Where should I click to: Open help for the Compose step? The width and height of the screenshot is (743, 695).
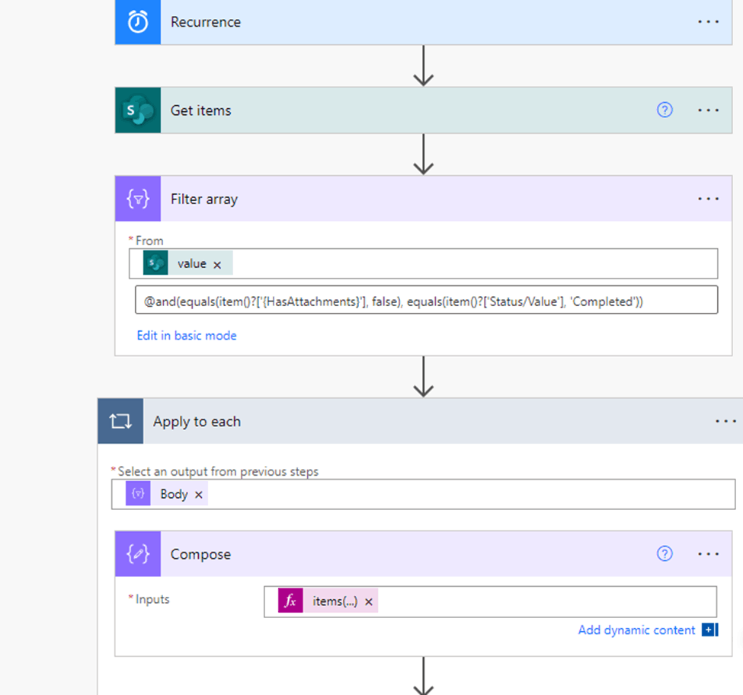point(665,553)
